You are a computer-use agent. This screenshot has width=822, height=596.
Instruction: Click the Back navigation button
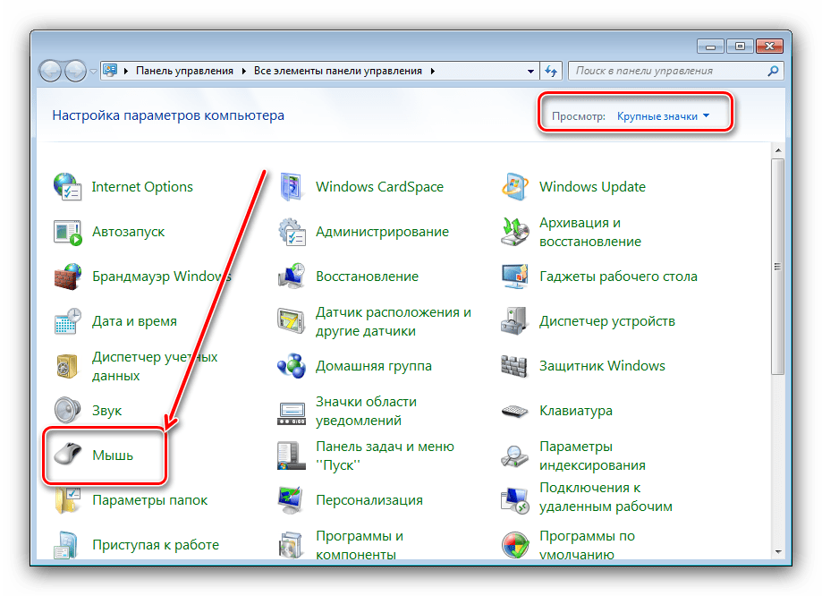click(x=51, y=71)
